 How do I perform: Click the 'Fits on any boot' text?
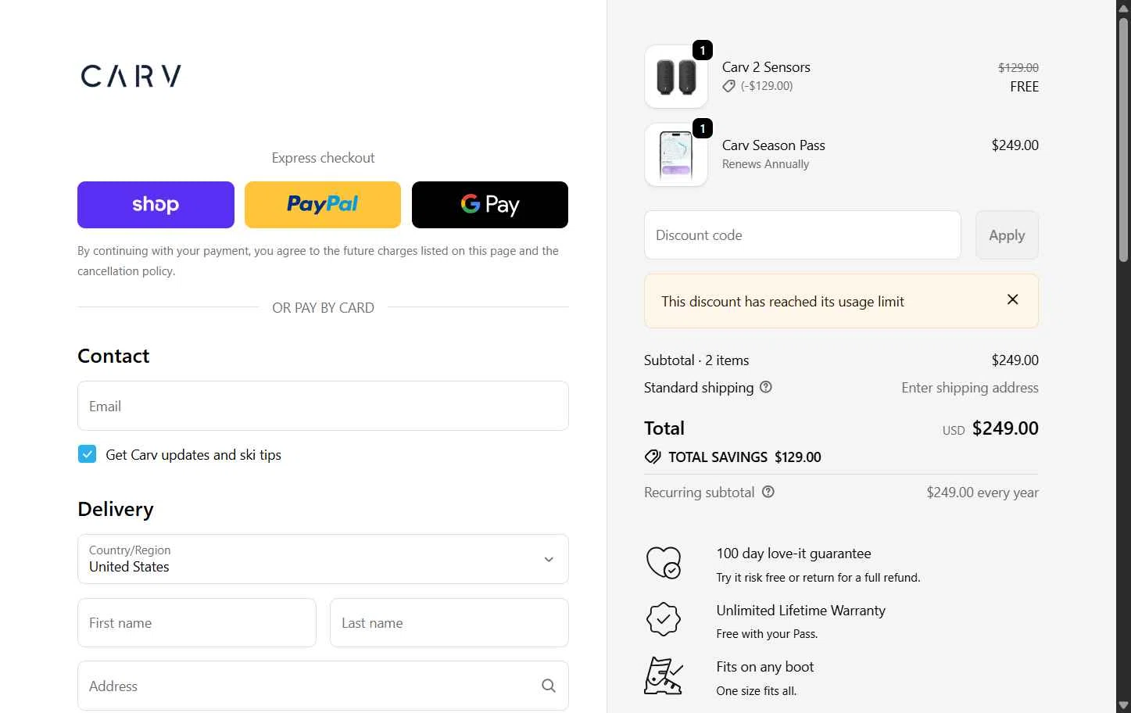click(x=764, y=667)
